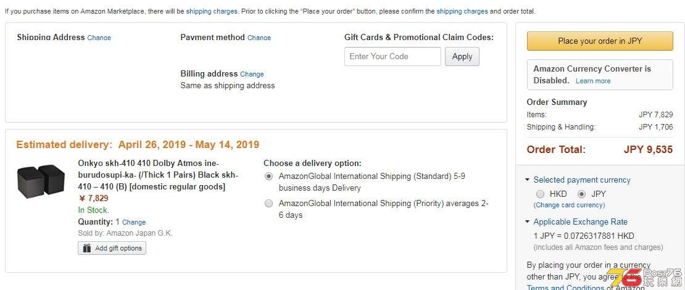
Task: Change the payment method
Action: point(259,38)
